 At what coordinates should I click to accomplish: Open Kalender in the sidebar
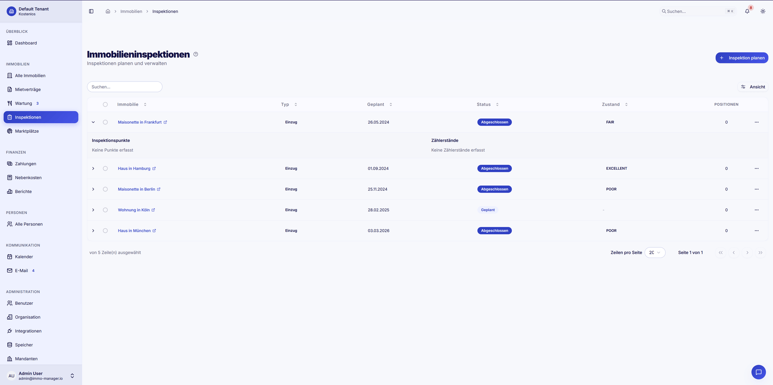click(x=41, y=257)
